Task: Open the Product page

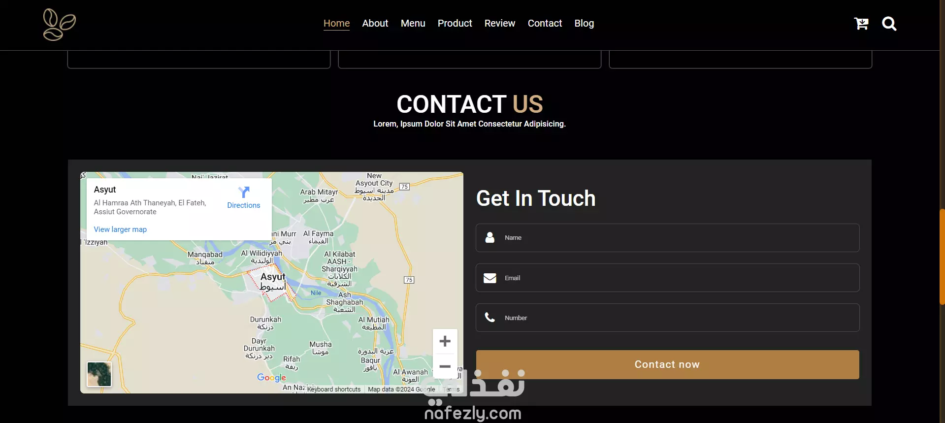Action: pos(455,23)
